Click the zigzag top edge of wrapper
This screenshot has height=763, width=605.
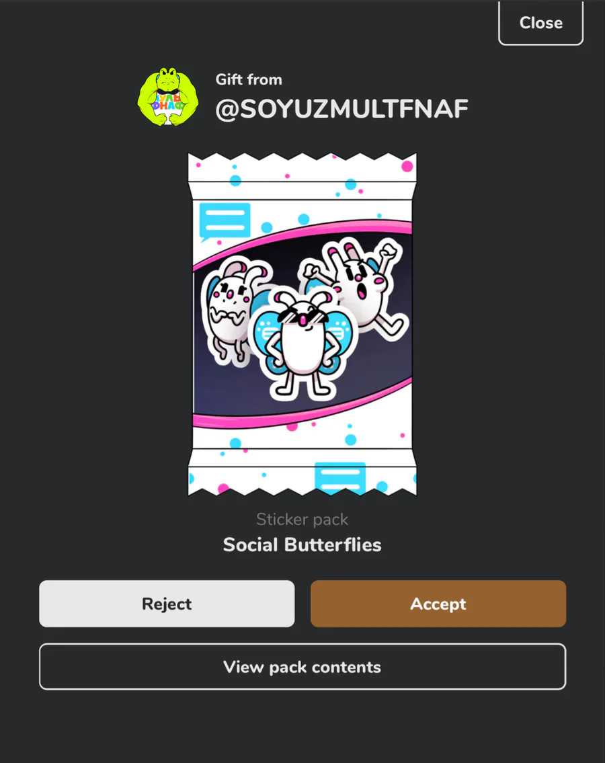pos(302,157)
